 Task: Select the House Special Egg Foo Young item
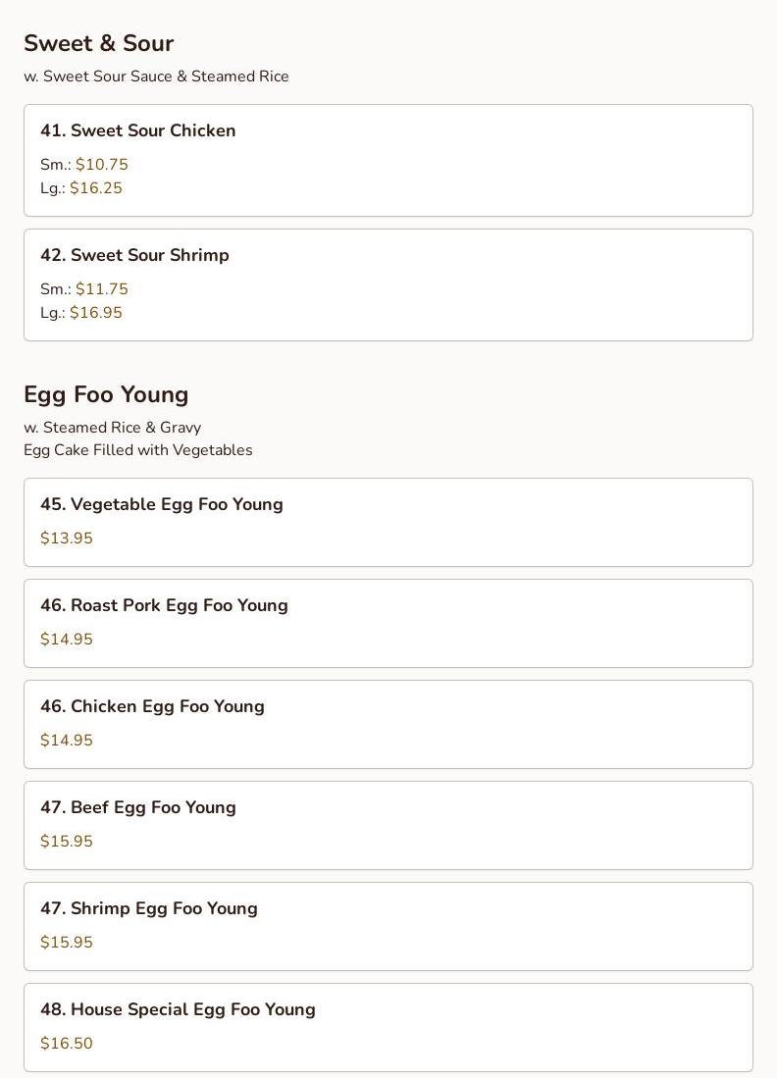pyautogui.click(x=178, y=1009)
